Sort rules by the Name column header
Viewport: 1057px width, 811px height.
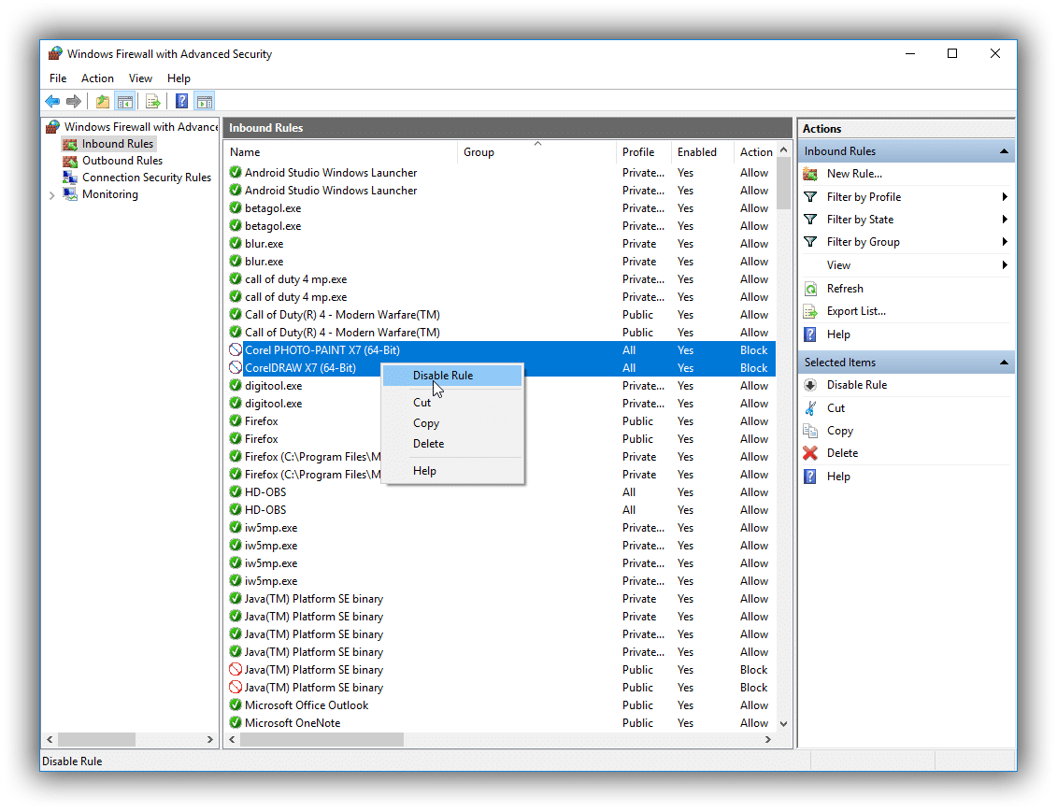click(340, 152)
